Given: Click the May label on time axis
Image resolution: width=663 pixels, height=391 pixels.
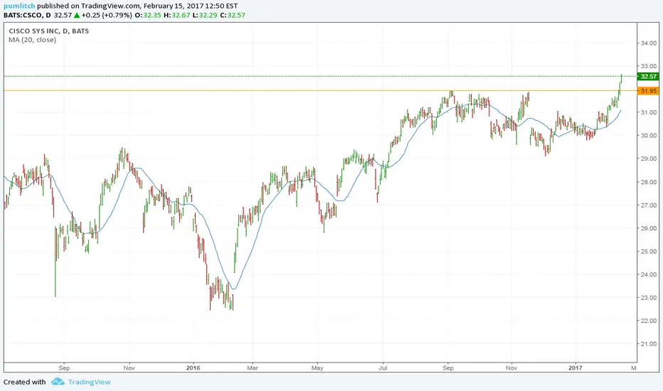Looking at the screenshot, I should tap(317, 368).
